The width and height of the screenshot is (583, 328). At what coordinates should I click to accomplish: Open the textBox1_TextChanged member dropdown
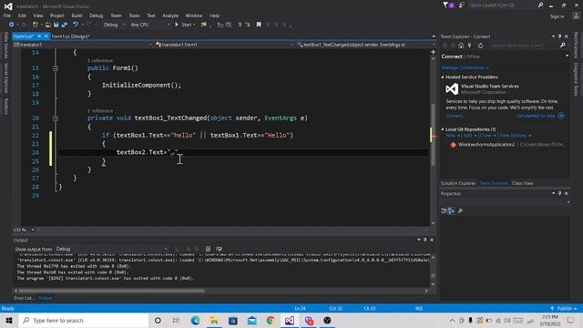364,45
